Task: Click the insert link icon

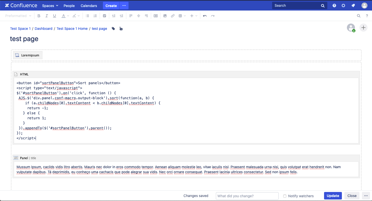Action: [x=173, y=16]
